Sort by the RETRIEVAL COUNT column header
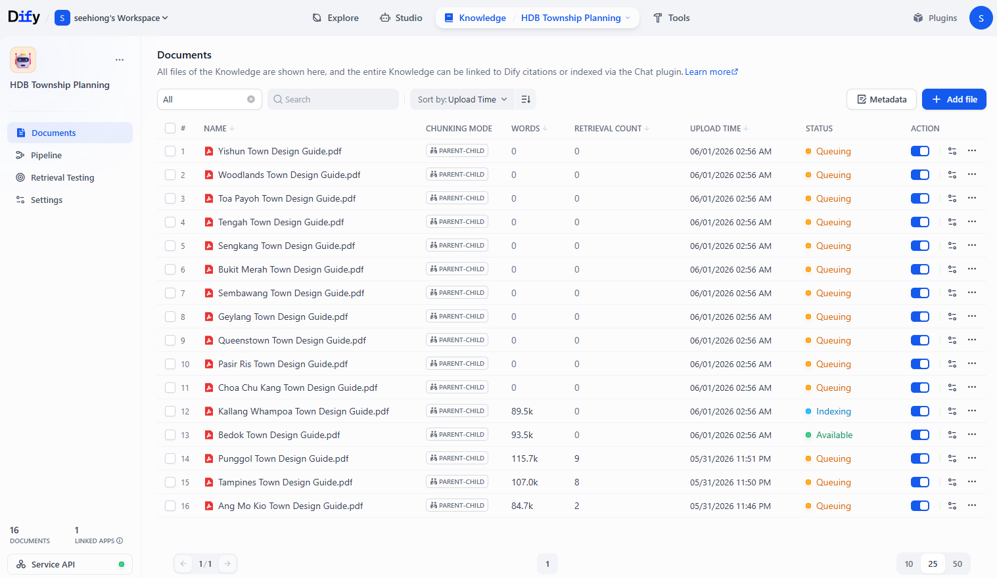The height and width of the screenshot is (578, 997). [612, 129]
